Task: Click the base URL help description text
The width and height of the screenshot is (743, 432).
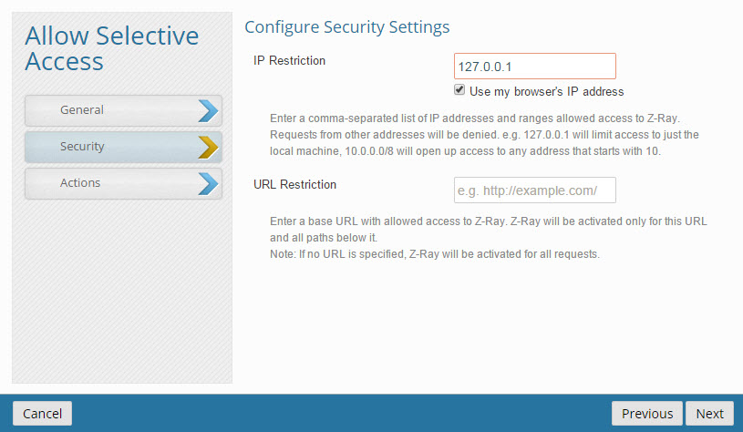Action: 489,230
